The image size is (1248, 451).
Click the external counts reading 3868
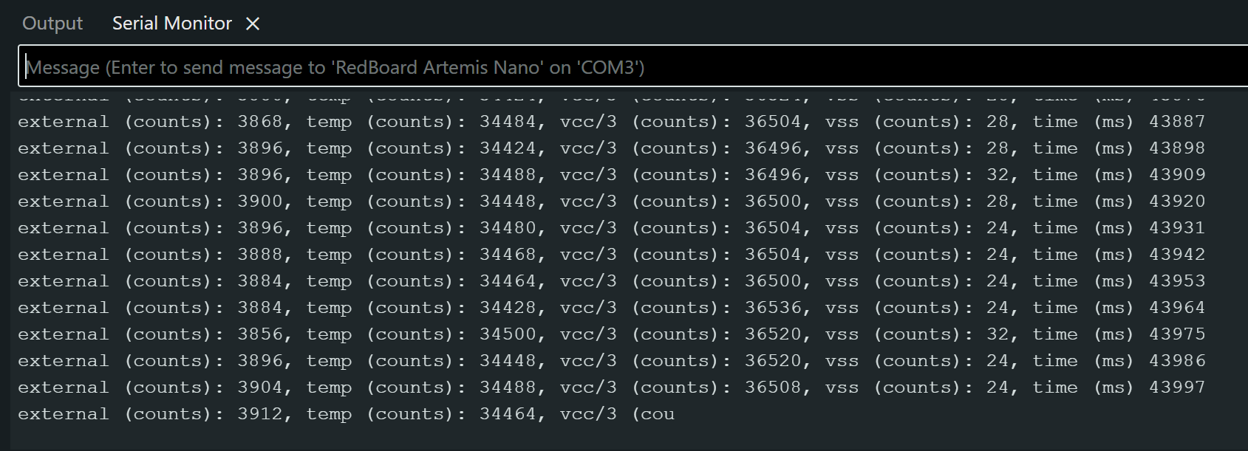pyautogui.click(x=259, y=122)
